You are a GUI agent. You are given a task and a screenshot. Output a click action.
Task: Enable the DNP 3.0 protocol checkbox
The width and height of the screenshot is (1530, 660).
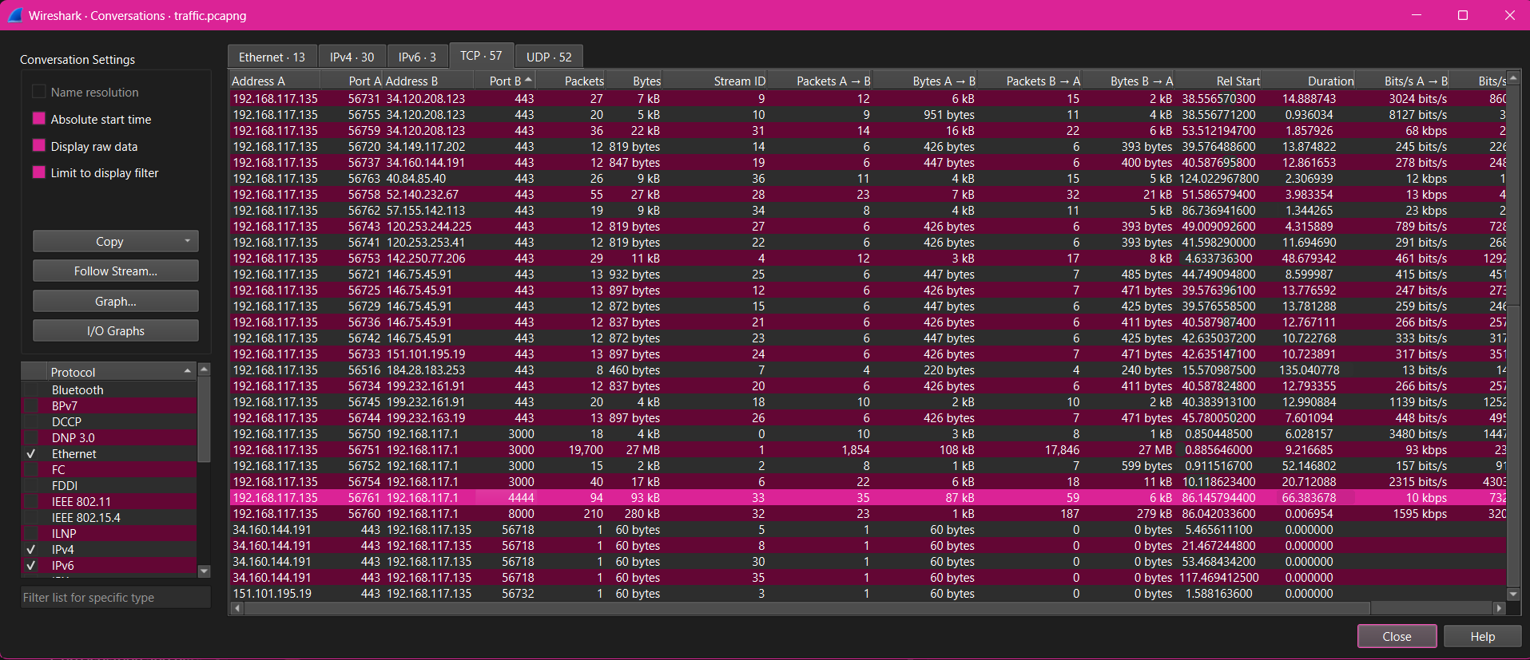pos(31,437)
